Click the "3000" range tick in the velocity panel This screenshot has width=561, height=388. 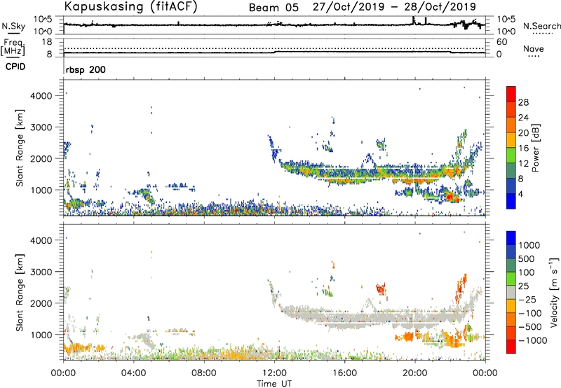pos(41,272)
